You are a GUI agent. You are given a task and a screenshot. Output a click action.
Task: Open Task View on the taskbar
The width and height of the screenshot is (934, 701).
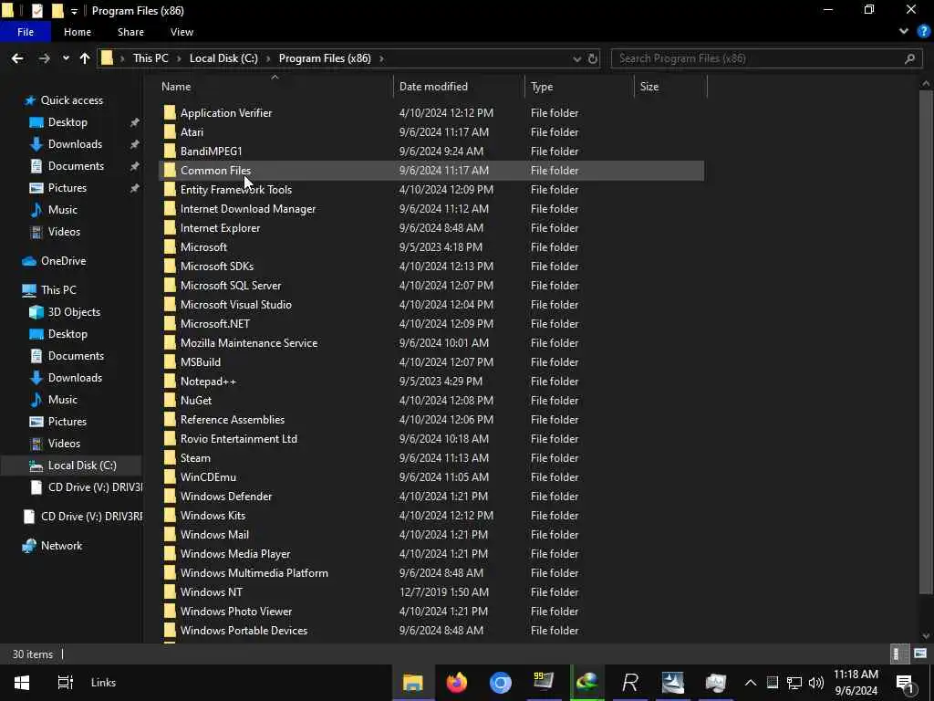65,683
